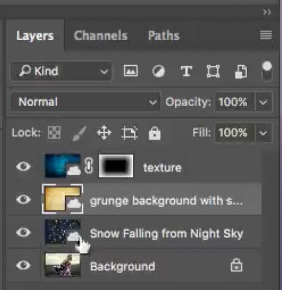Open the Layers panel menu
Image resolution: width=282 pixels, height=290 pixels.
tap(266, 35)
